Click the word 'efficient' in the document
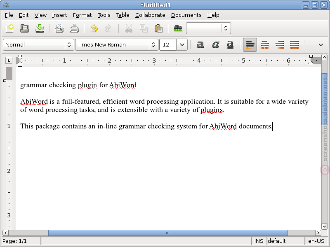The height and width of the screenshot is (247, 330). 115,102
